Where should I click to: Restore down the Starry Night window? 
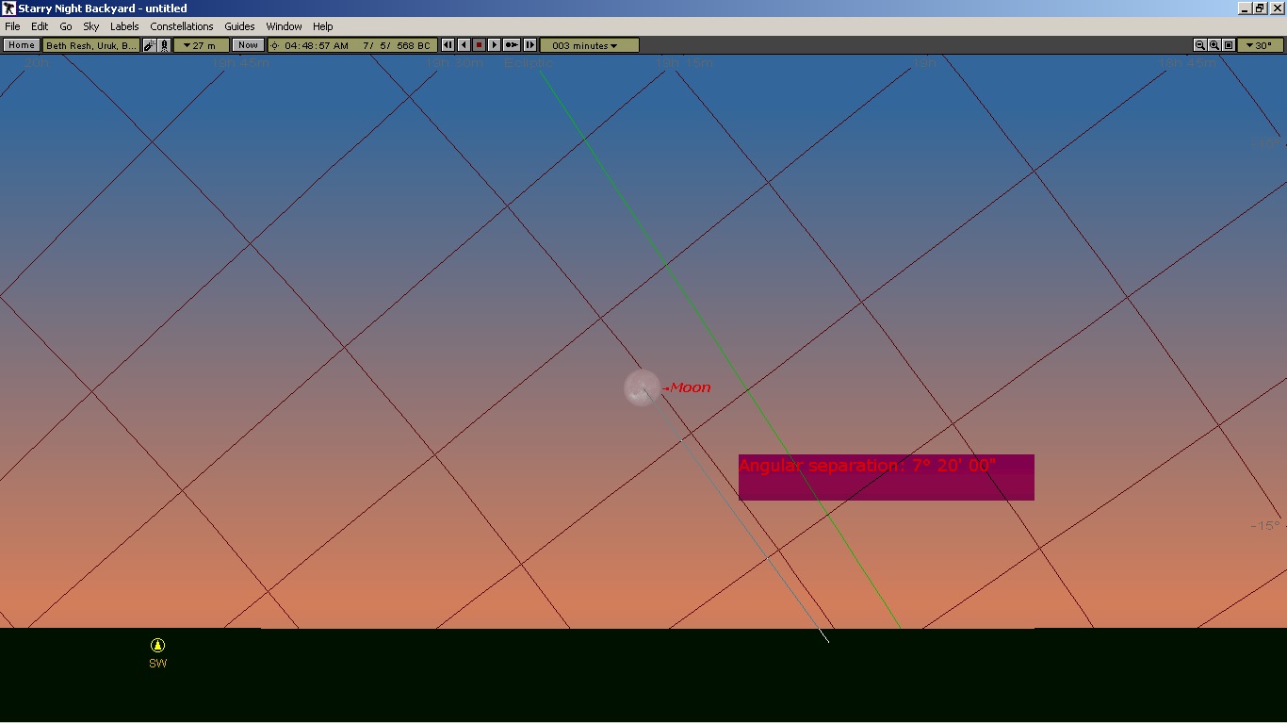(1260, 8)
